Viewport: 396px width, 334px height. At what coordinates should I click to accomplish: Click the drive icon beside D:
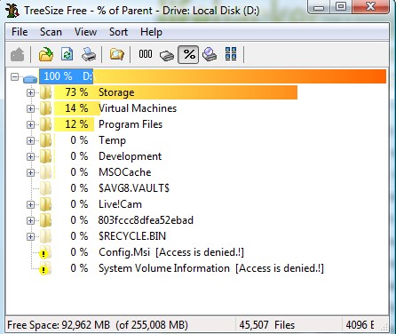[x=30, y=79]
